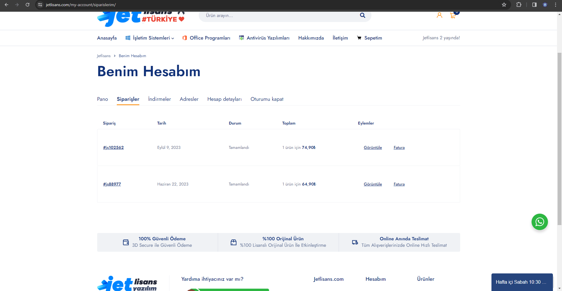Screen dimensions: 562x291
Task: Click Tamamlandı status of order #js102562
Action: pyautogui.click(x=239, y=147)
